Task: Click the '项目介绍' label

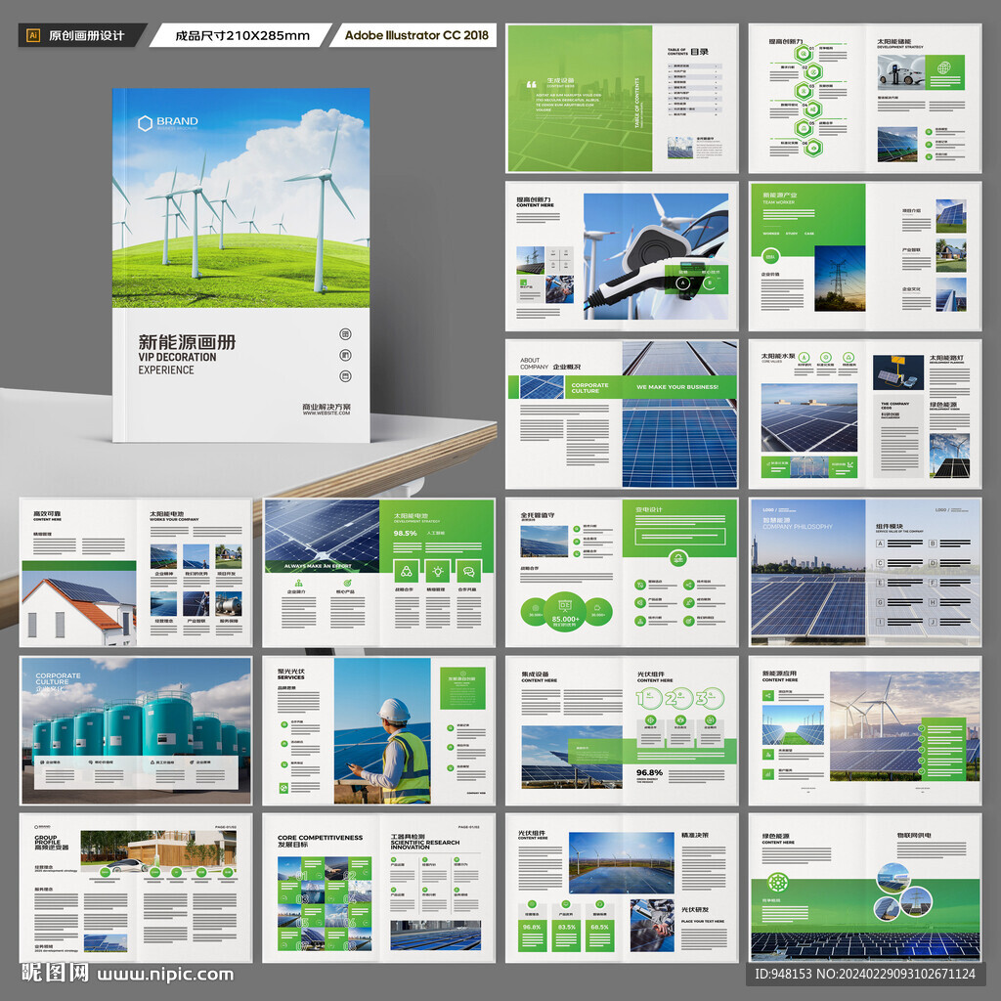Action: (x=911, y=210)
